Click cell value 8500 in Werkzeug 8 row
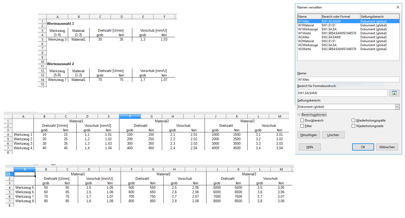405x218 pixels. 238,201
